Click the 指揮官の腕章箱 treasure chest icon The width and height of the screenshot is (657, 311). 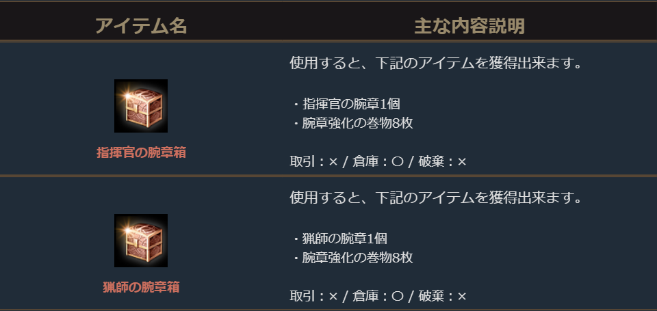click(141, 106)
